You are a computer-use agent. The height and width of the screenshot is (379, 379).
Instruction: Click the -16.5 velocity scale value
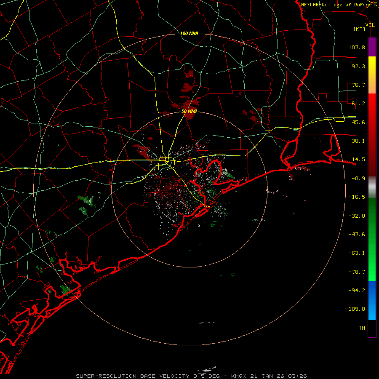[357, 197]
